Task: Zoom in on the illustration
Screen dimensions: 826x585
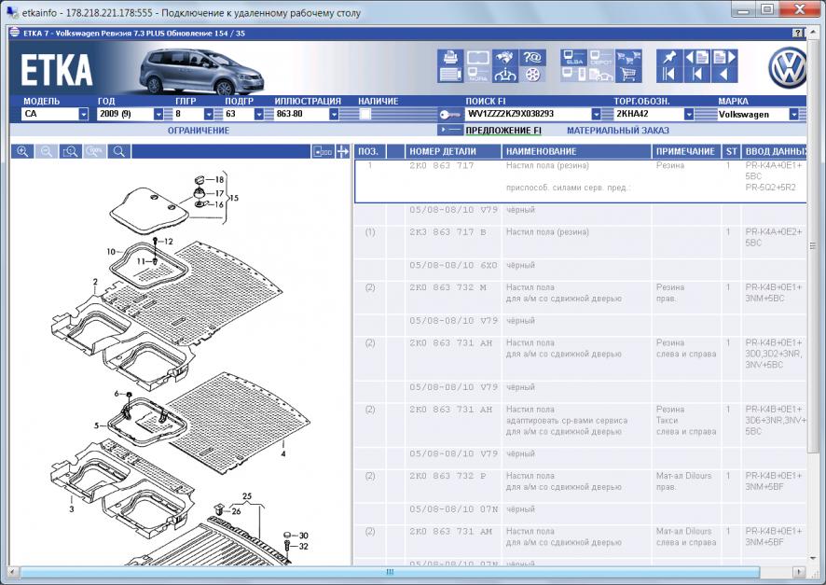Action: [22, 152]
